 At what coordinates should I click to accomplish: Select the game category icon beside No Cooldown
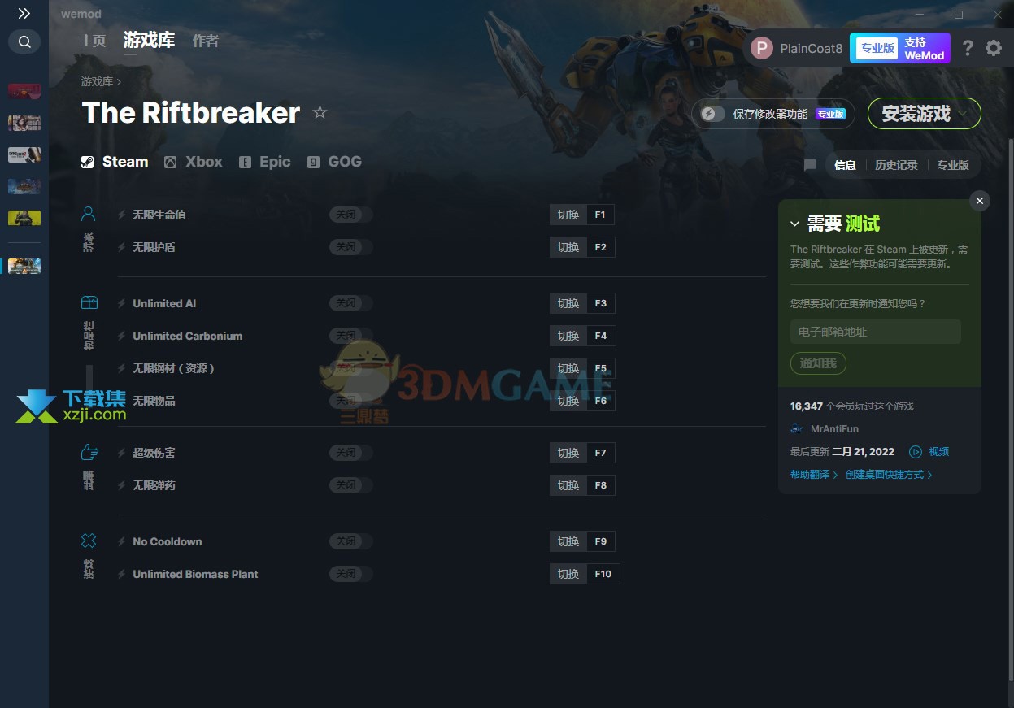tap(89, 541)
